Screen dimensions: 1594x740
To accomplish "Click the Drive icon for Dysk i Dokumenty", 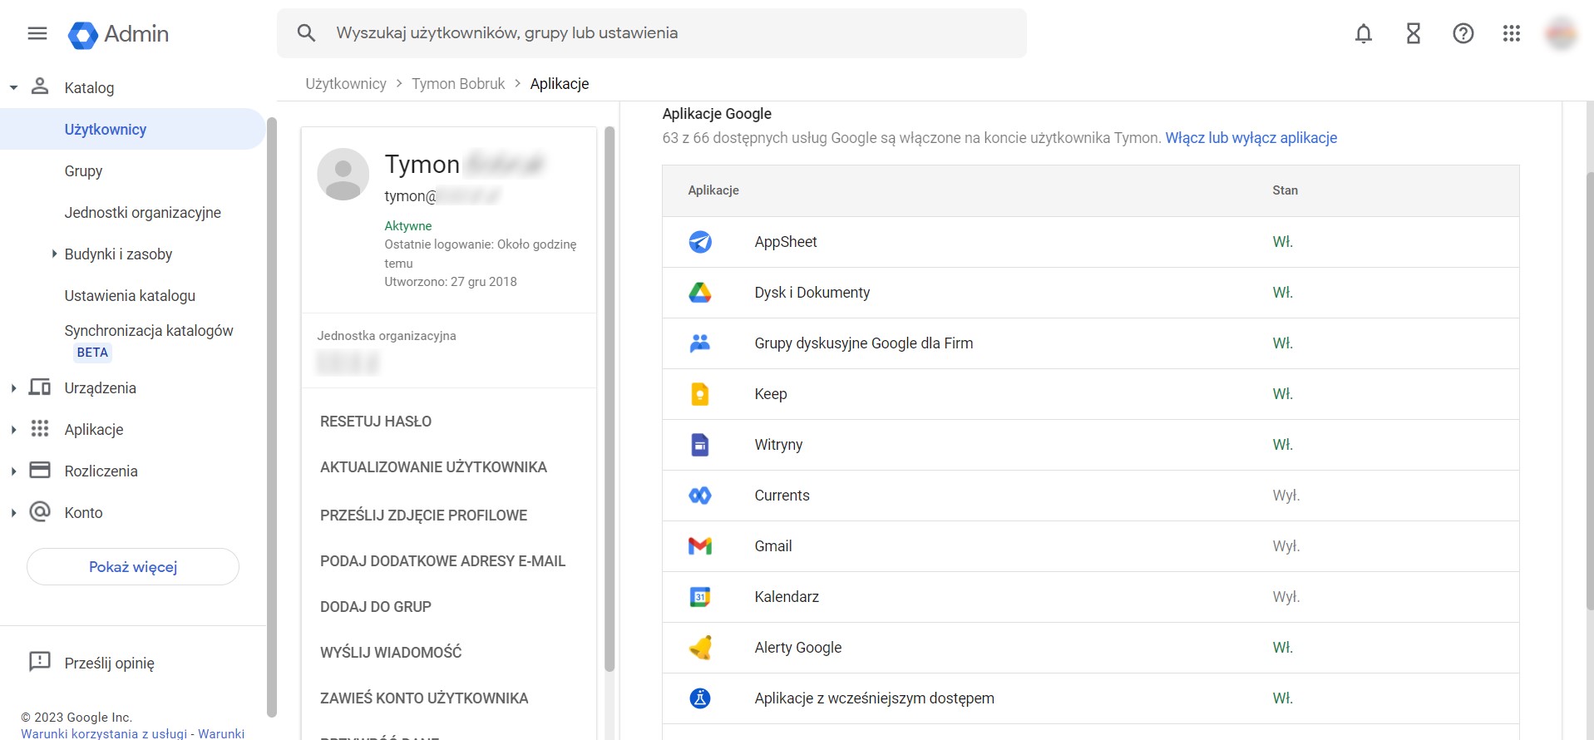I will (x=700, y=293).
